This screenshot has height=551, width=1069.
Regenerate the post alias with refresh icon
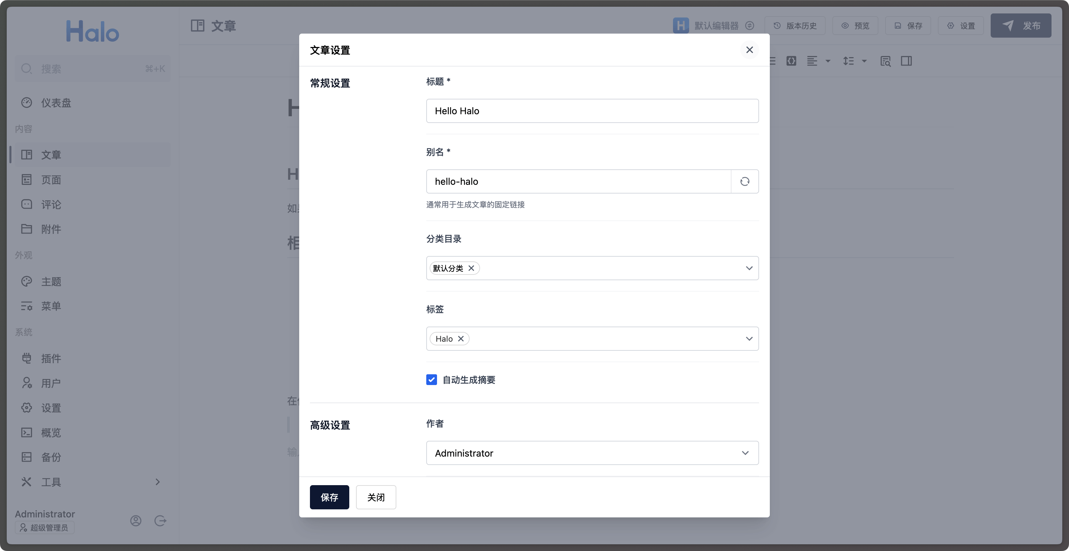coord(745,181)
